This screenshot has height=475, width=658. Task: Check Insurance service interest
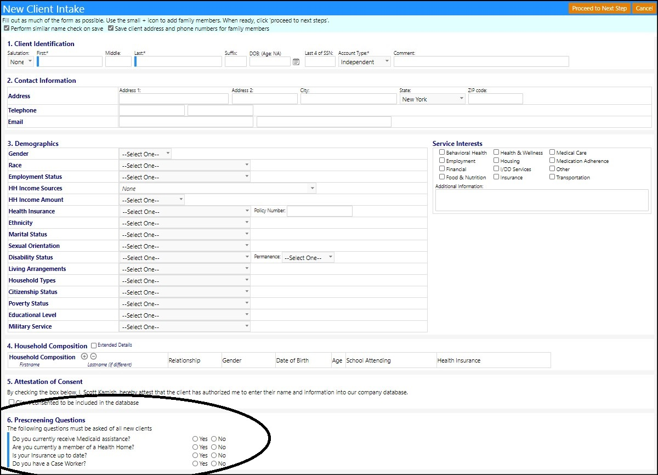point(496,177)
